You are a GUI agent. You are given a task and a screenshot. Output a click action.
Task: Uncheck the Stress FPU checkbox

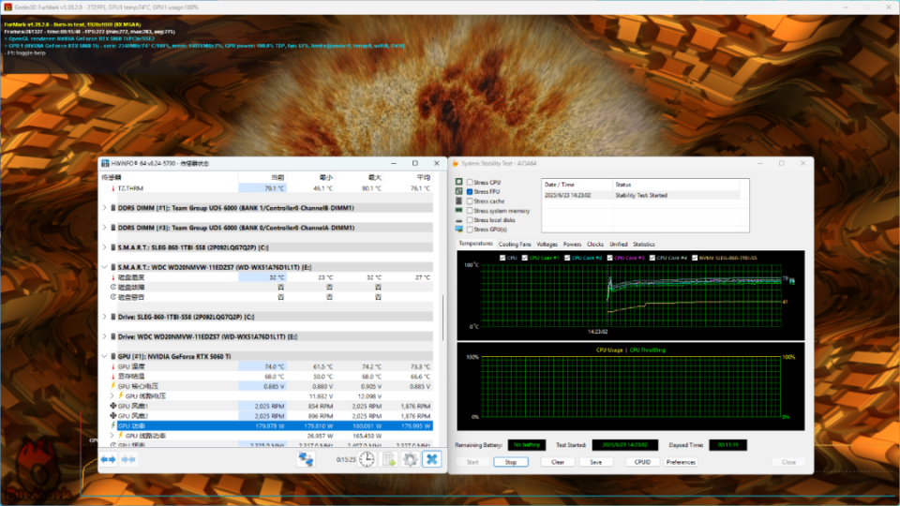470,191
